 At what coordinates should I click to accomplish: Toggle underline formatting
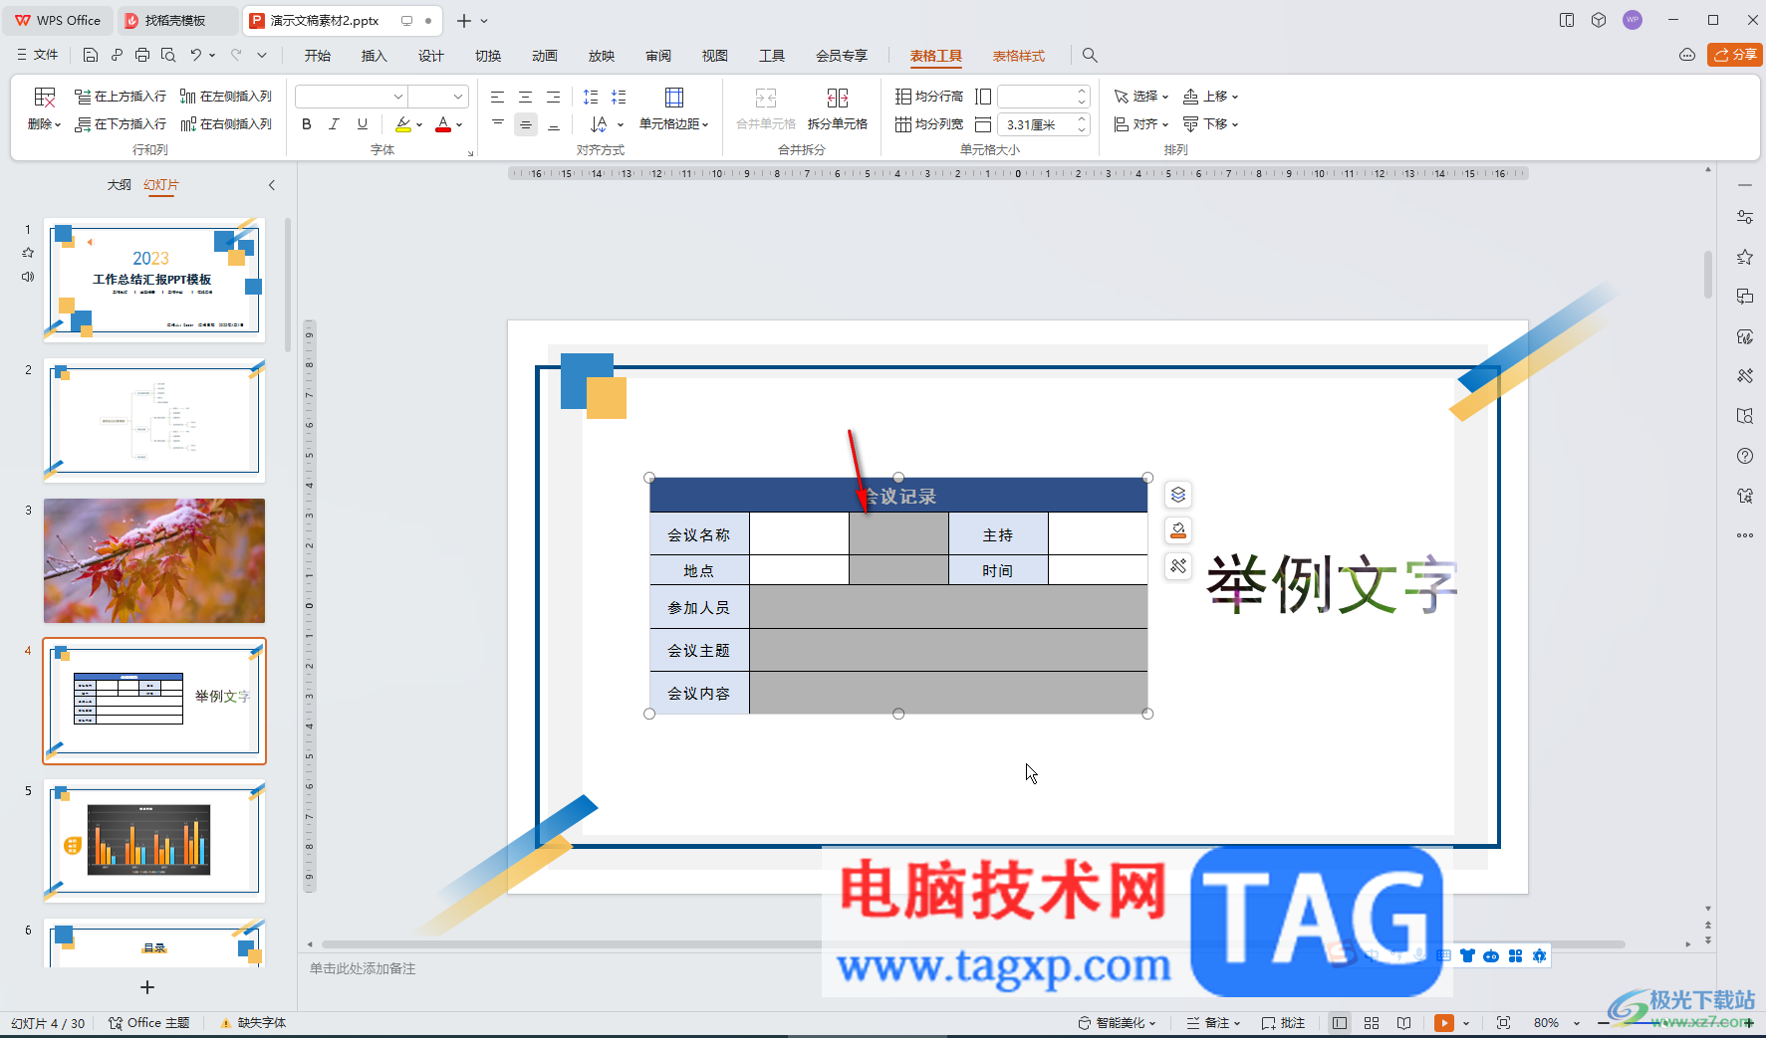coord(363,124)
